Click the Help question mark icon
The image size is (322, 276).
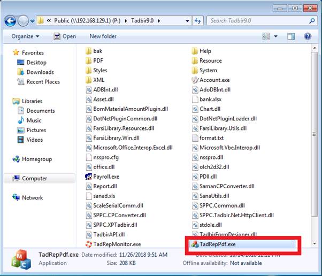[x=308, y=36]
